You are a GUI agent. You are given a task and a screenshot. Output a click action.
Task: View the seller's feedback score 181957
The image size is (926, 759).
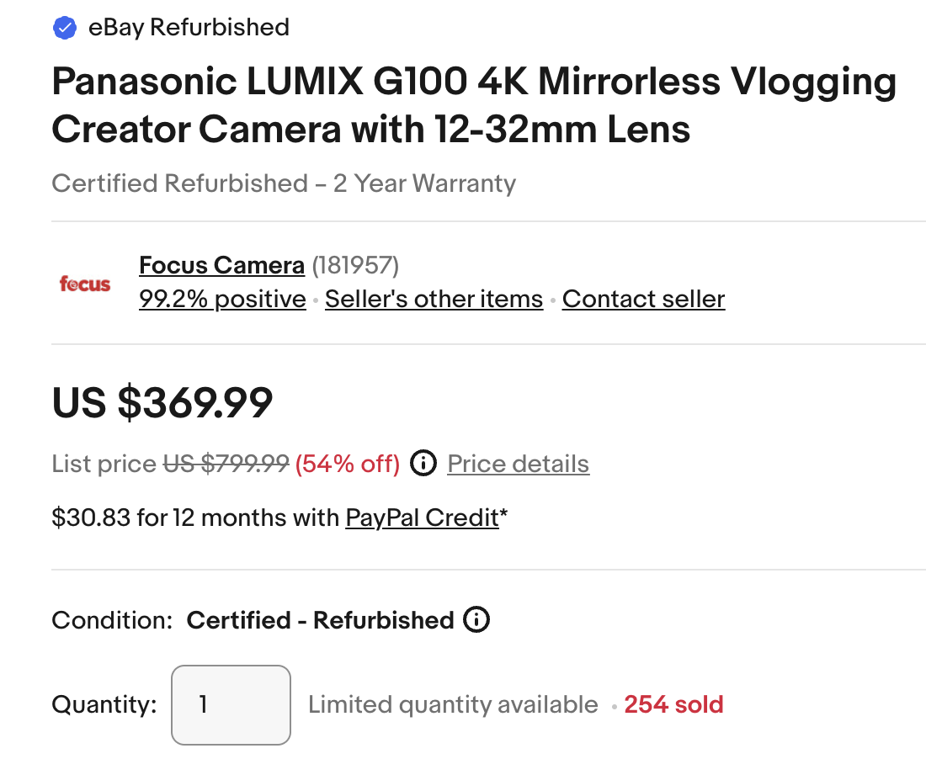pos(357,265)
